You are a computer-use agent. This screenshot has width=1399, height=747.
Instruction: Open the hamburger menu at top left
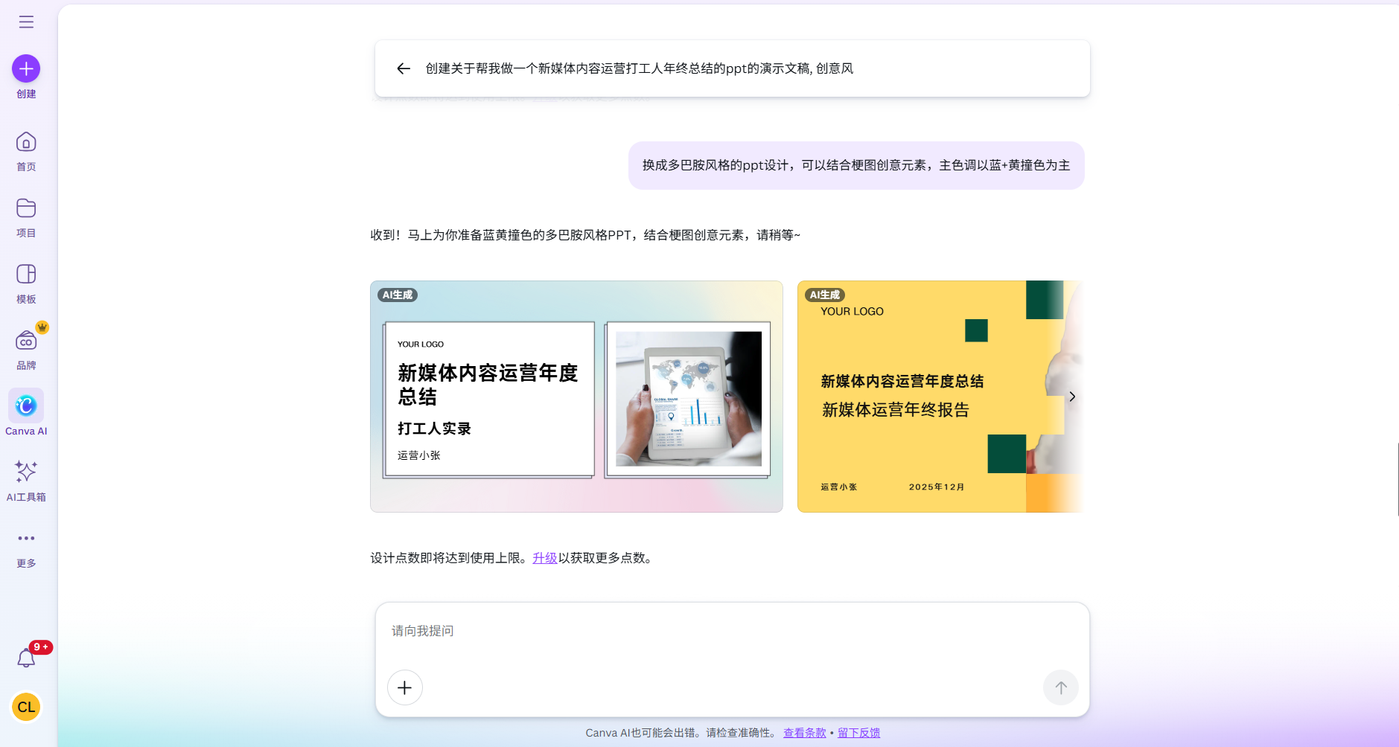(26, 22)
